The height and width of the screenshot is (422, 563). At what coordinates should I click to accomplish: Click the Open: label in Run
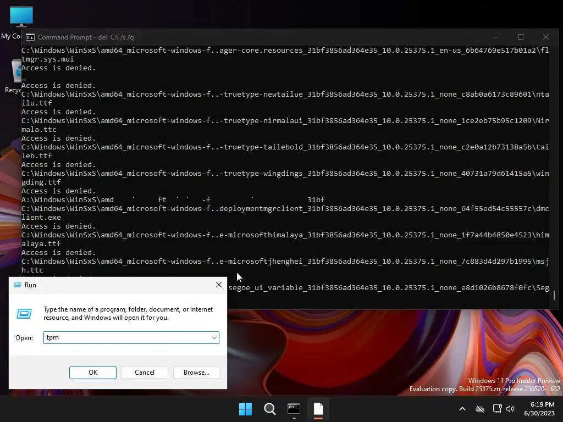(24, 338)
